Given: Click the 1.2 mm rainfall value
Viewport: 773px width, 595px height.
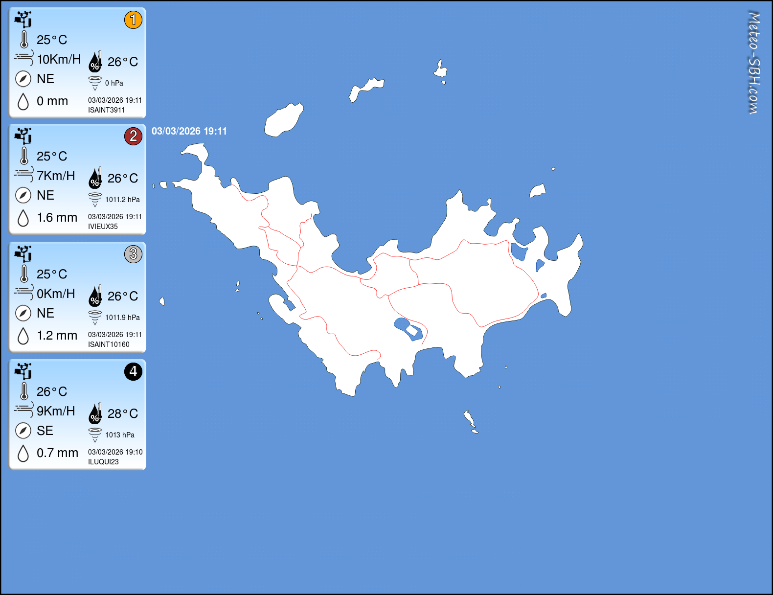Looking at the screenshot, I should [x=57, y=336].
